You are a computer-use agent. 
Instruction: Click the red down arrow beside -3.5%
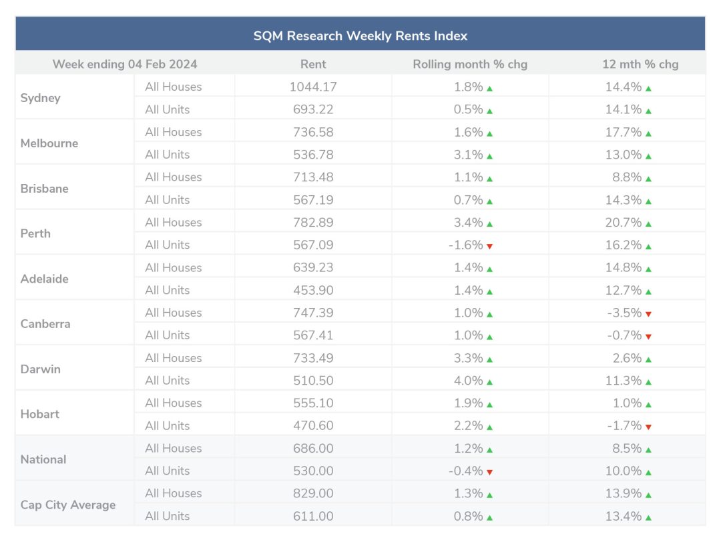point(648,315)
